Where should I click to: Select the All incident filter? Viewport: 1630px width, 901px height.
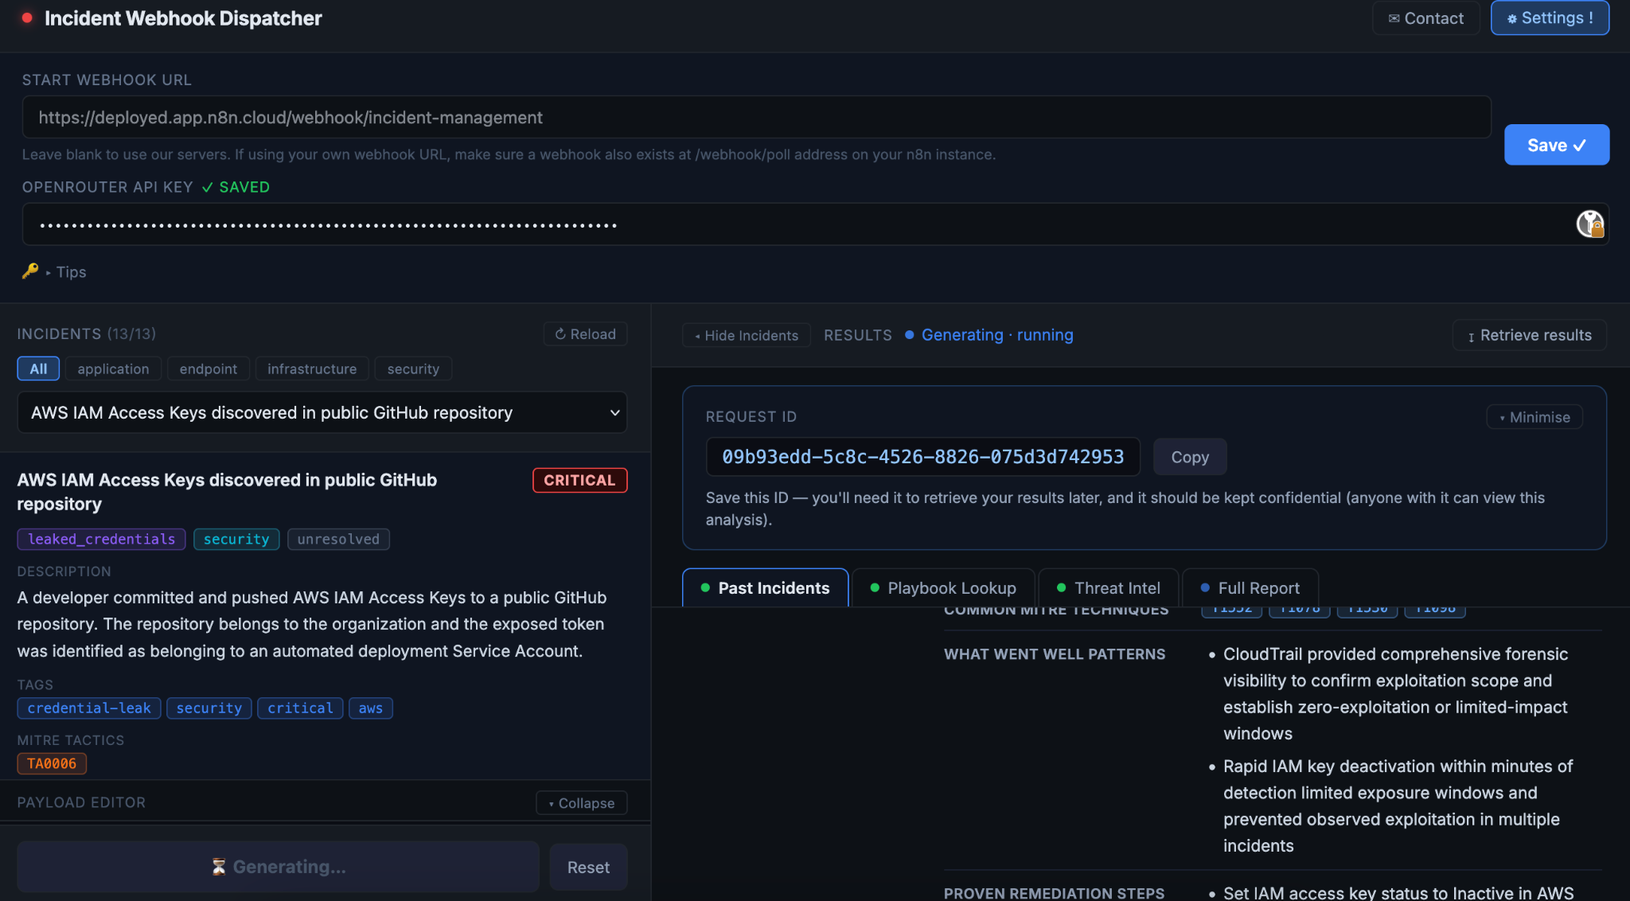click(x=38, y=369)
